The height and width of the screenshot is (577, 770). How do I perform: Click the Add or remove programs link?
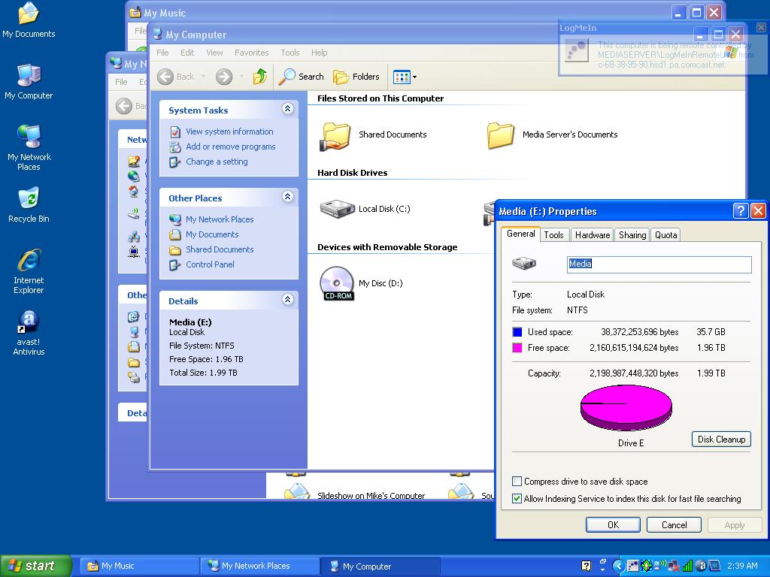[x=230, y=147]
